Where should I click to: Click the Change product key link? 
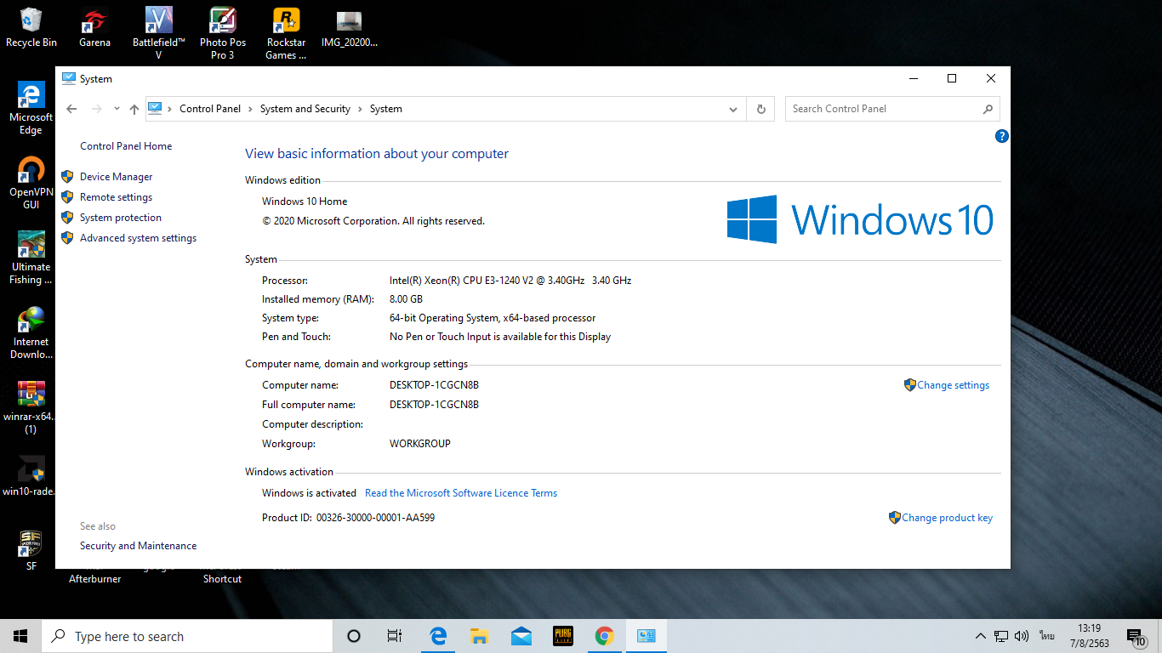[947, 518]
